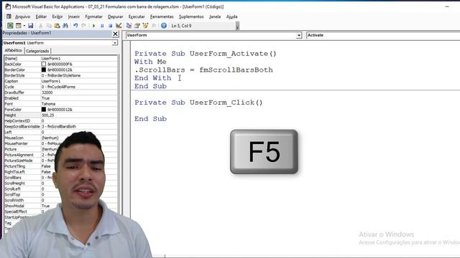Open the Depurar menu

(115, 16)
